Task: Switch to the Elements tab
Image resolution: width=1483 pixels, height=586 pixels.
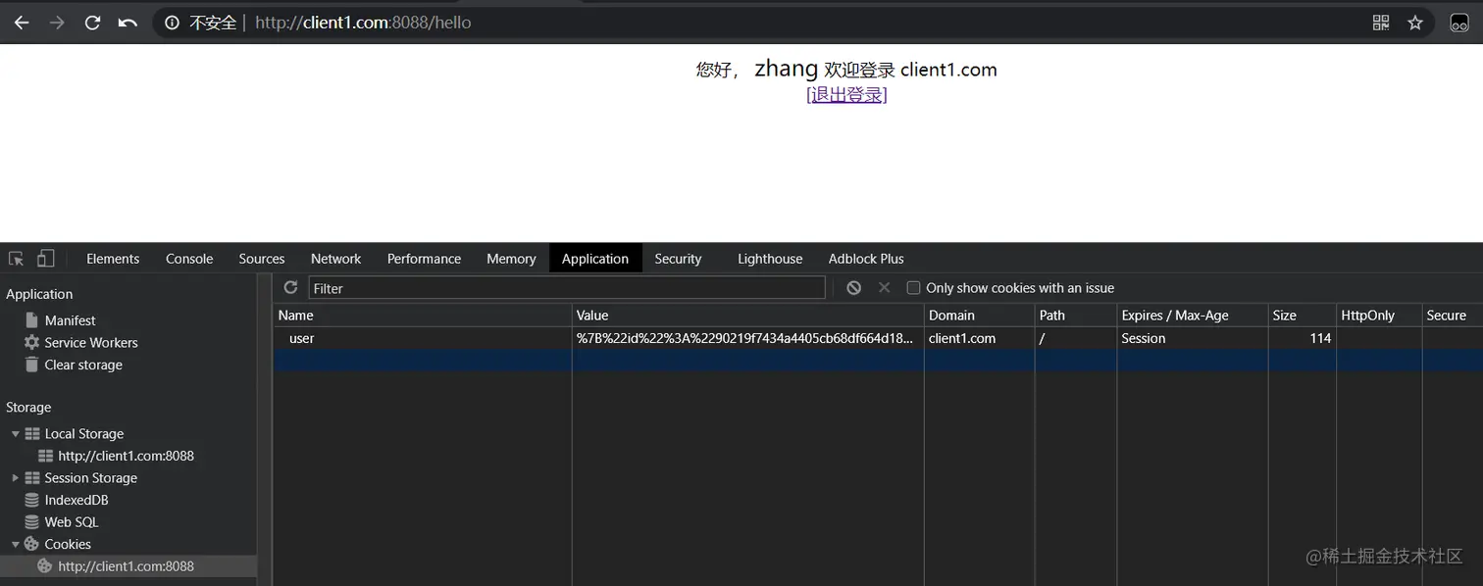Action: [x=113, y=259]
